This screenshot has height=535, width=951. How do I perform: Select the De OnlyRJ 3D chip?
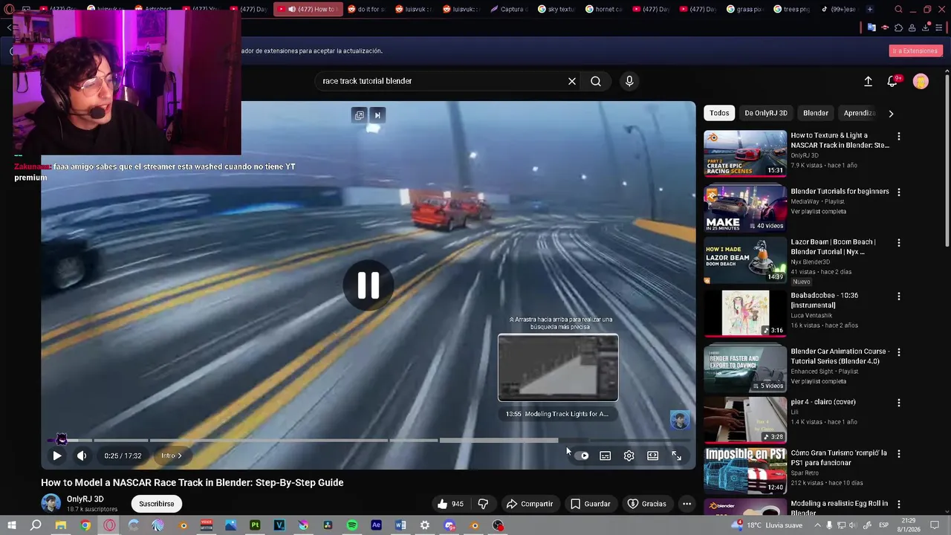pyautogui.click(x=766, y=113)
